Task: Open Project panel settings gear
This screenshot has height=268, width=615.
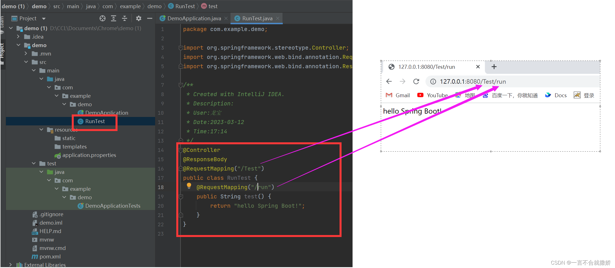Action: coord(138,19)
